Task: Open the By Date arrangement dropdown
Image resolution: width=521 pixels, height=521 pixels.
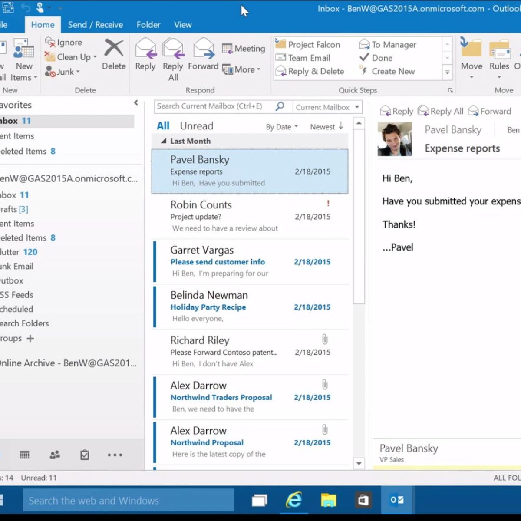Action: (x=282, y=127)
